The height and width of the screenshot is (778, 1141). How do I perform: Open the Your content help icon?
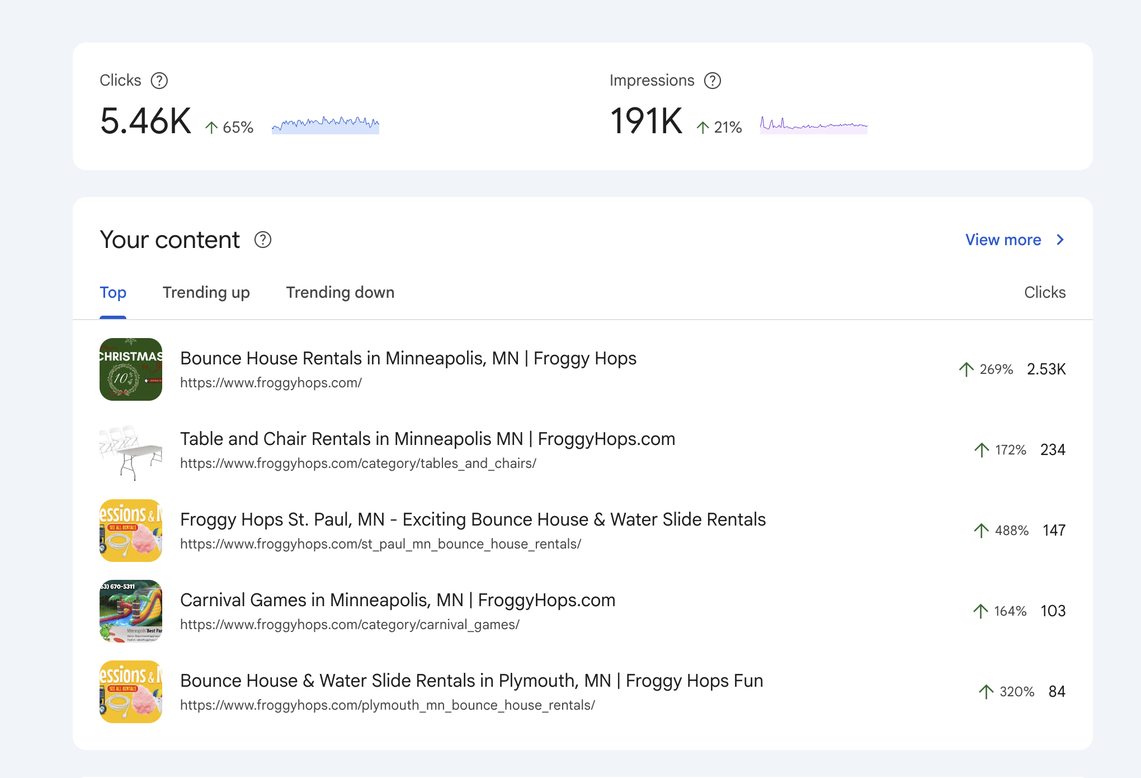click(x=263, y=240)
